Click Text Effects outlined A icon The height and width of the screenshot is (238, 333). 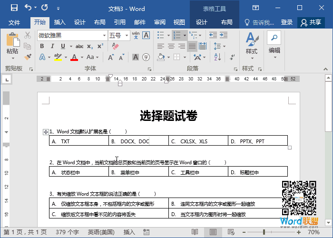tap(42, 57)
